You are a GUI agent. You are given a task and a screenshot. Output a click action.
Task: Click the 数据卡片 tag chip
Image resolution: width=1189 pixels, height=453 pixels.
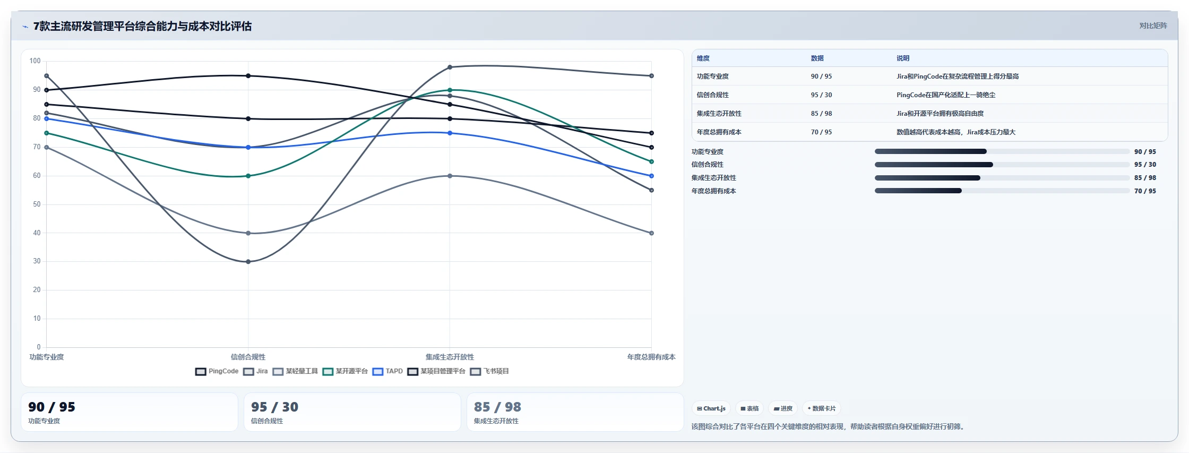coord(822,408)
